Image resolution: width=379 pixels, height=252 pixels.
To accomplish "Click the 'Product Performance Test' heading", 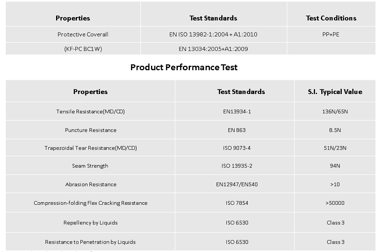I will [184, 67].
